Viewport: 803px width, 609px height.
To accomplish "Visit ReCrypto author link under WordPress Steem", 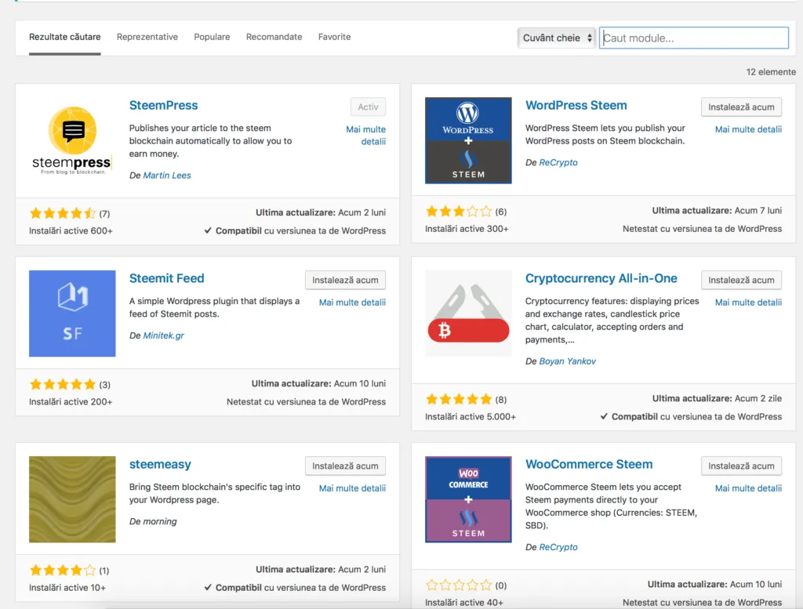I will (558, 162).
